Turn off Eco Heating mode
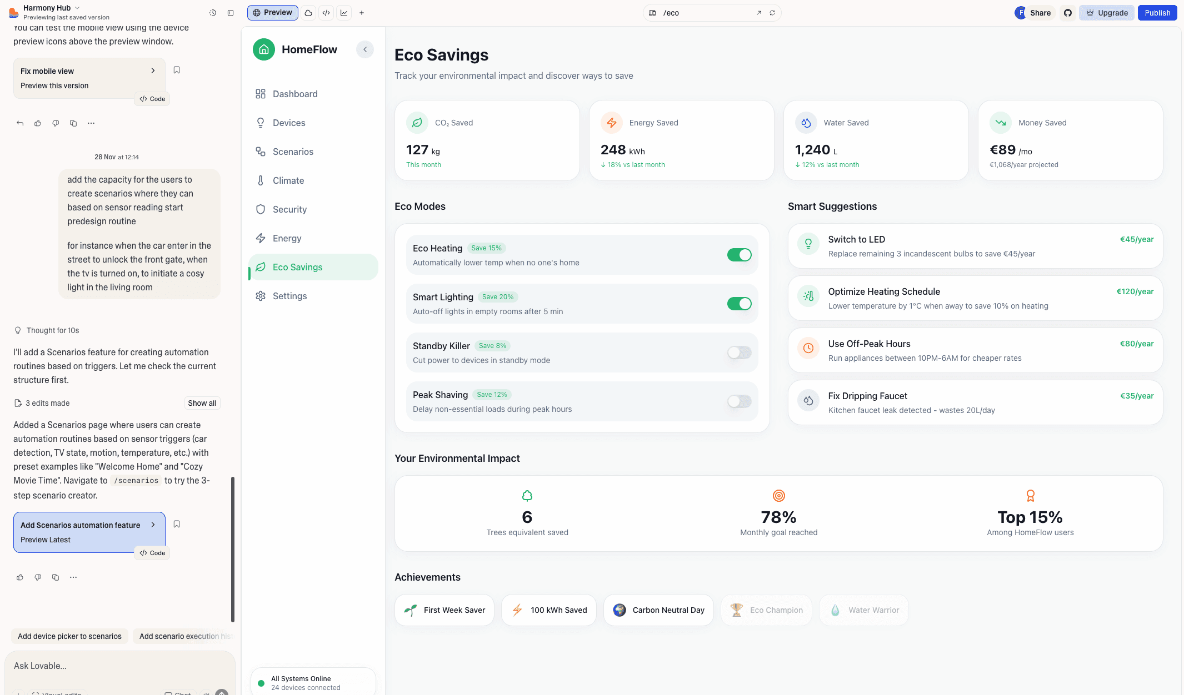Screen dimensions: 1184x695 739,255
